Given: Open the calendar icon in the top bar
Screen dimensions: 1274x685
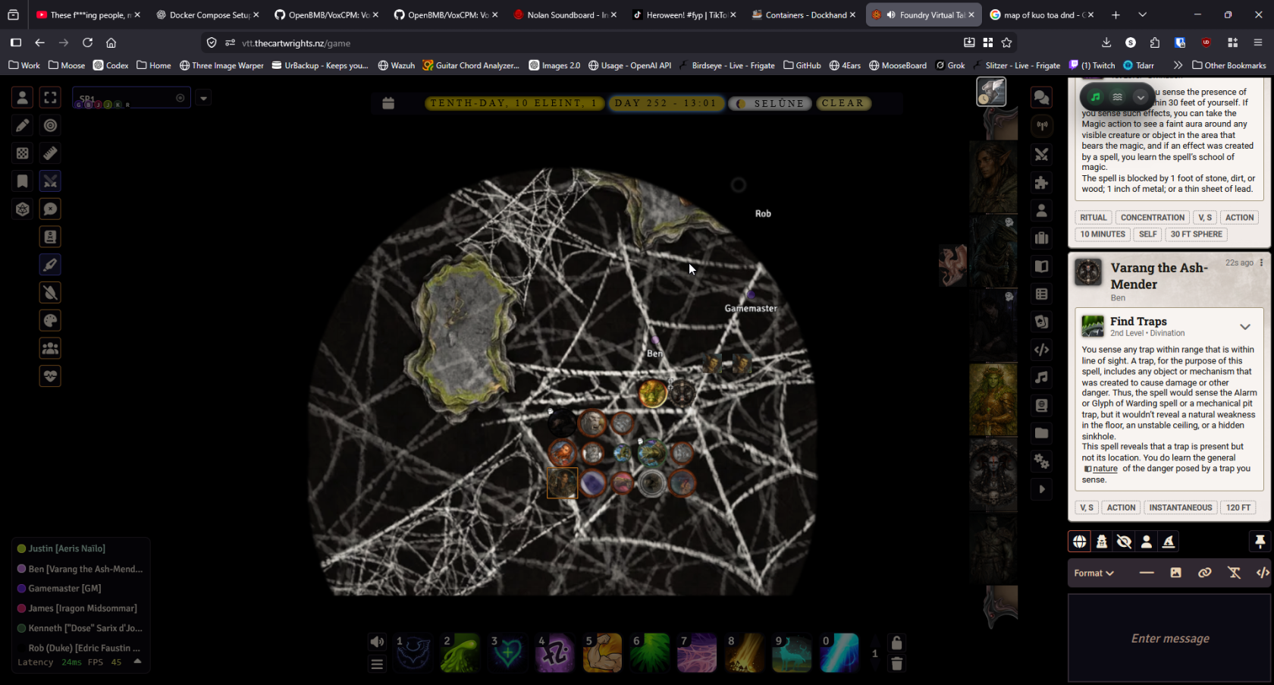Looking at the screenshot, I should pyautogui.click(x=388, y=103).
